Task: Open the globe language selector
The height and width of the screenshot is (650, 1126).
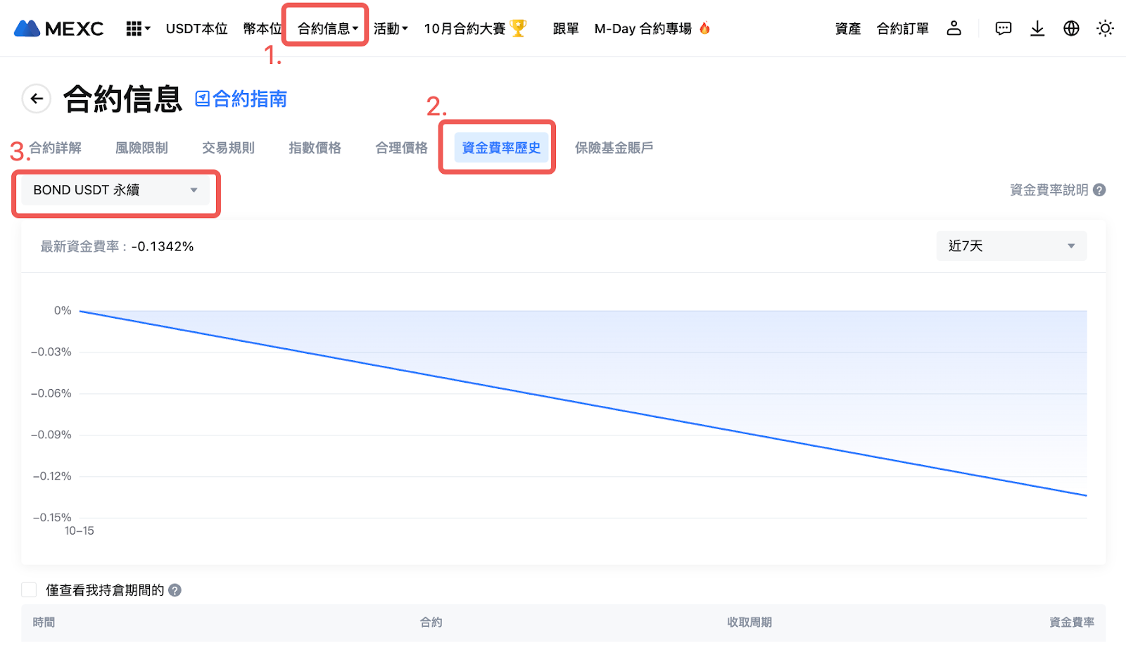Action: [x=1071, y=28]
